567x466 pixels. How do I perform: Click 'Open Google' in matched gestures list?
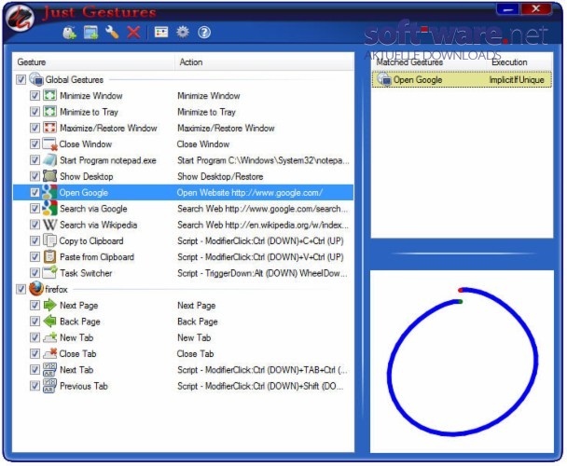(x=418, y=80)
